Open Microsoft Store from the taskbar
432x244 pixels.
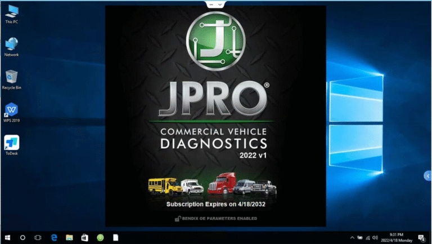point(85,238)
